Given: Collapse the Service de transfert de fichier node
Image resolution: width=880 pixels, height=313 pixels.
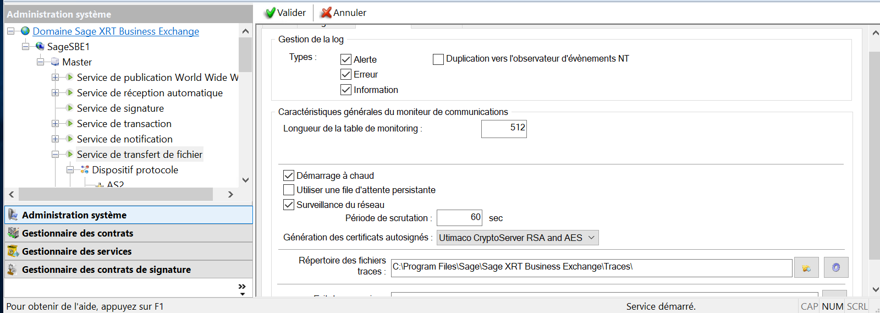Looking at the screenshot, I should pos(55,155).
